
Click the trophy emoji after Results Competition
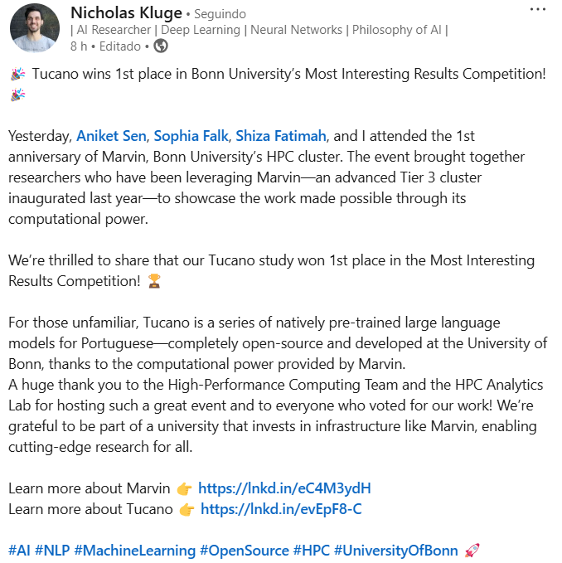(154, 281)
